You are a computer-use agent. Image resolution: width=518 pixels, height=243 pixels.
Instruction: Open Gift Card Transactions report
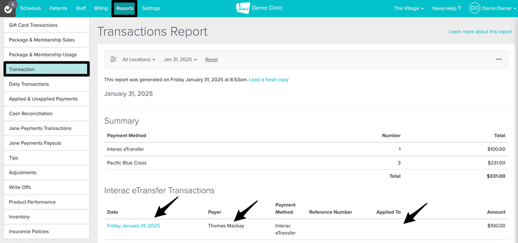pos(46,25)
